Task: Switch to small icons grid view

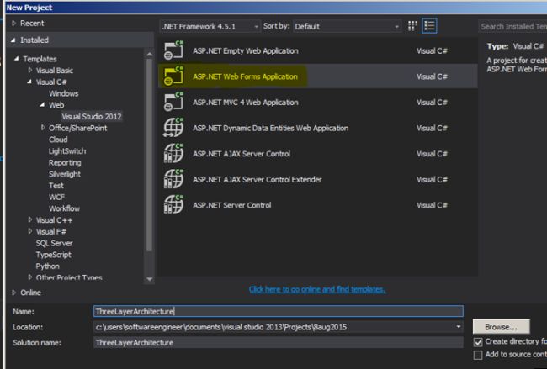Action: [412, 26]
